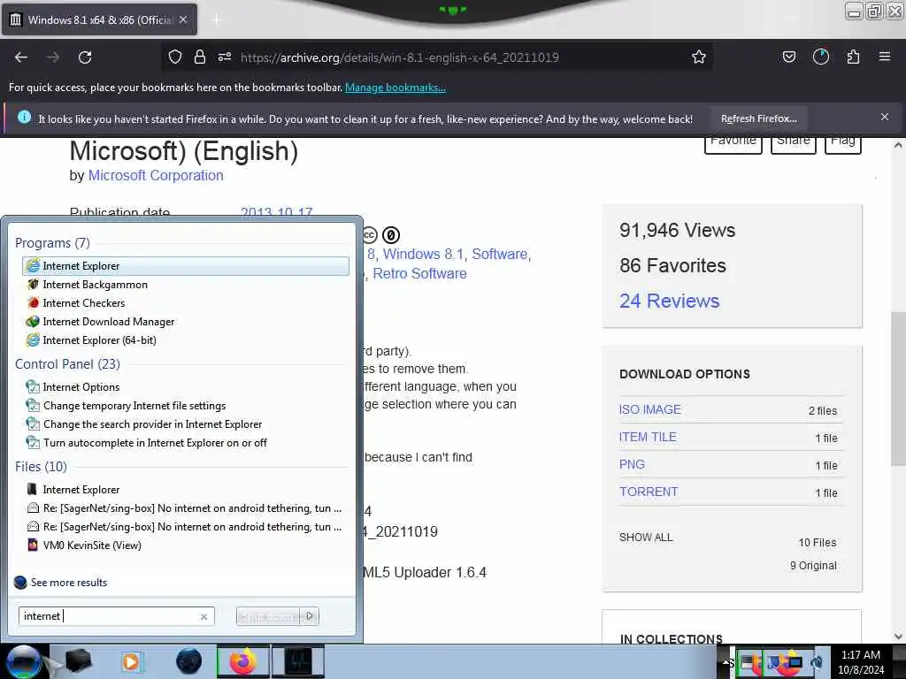Bookmark this page with the star icon
Viewport: 906px width, 679px height.
pyautogui.click(x=699, y=57)
